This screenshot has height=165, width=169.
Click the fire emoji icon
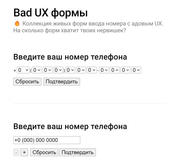pyautogui.click(x=17, y=24)
